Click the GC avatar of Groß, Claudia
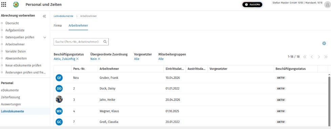The height and width of the screenshot is (129, 331). click(x=59, y=122)
